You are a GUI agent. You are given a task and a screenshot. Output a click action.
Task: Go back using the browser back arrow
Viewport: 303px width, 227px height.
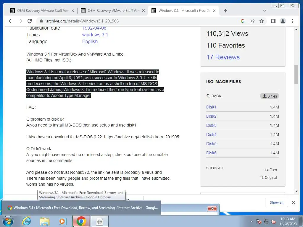click(11, 21)
